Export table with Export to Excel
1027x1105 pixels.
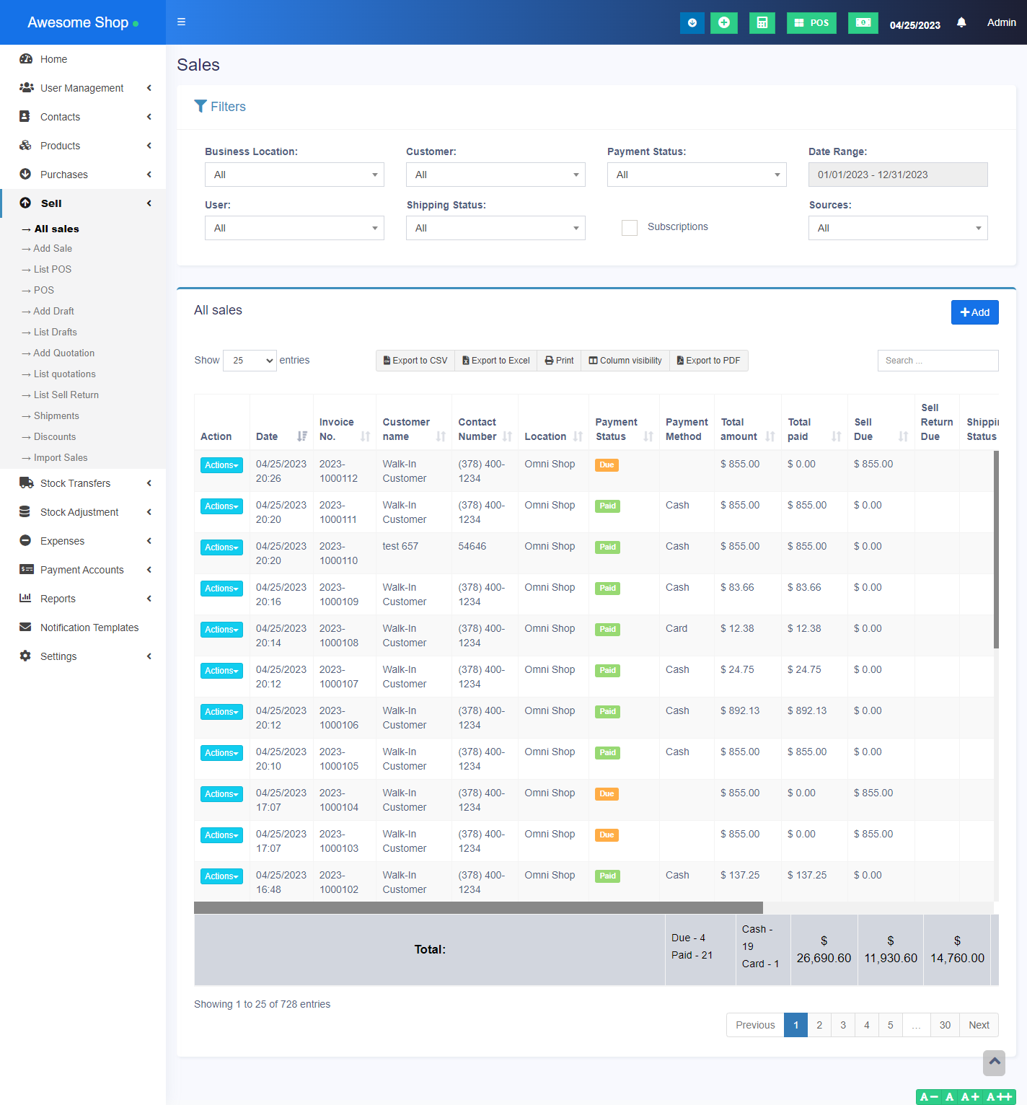[x=495, y=361]
